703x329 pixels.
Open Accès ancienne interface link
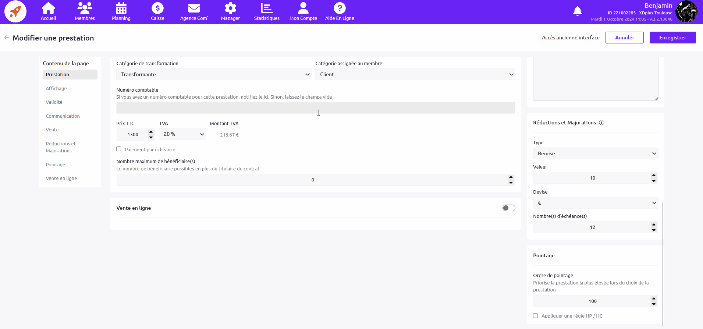[571, 38]
